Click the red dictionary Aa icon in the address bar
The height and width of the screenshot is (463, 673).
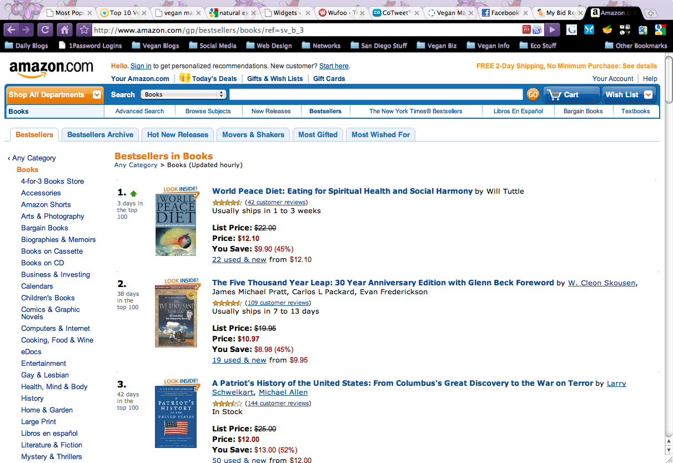click(527, 30)
